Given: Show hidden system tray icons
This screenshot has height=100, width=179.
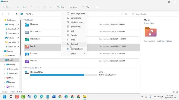Looking at the screenshot, I should coord(142,97).
